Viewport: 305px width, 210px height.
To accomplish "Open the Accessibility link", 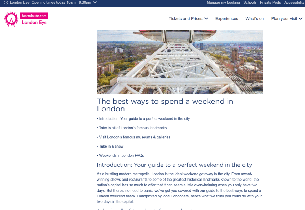I will tap(294, 3).
